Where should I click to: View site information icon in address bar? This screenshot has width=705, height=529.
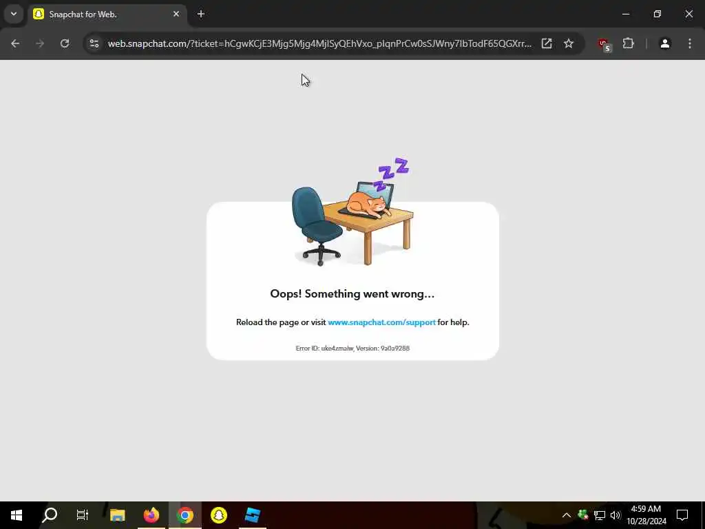pyautogui.click(x=94, y=43)
